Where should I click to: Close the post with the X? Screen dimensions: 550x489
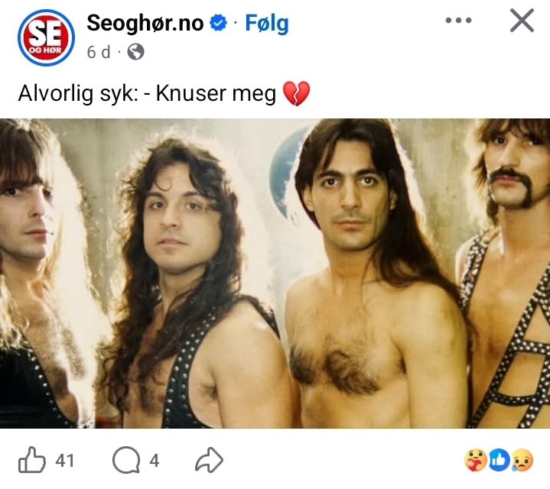[x=522, y=21]
